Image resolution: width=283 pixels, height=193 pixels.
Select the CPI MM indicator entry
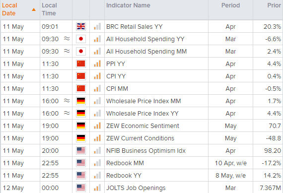117,89
